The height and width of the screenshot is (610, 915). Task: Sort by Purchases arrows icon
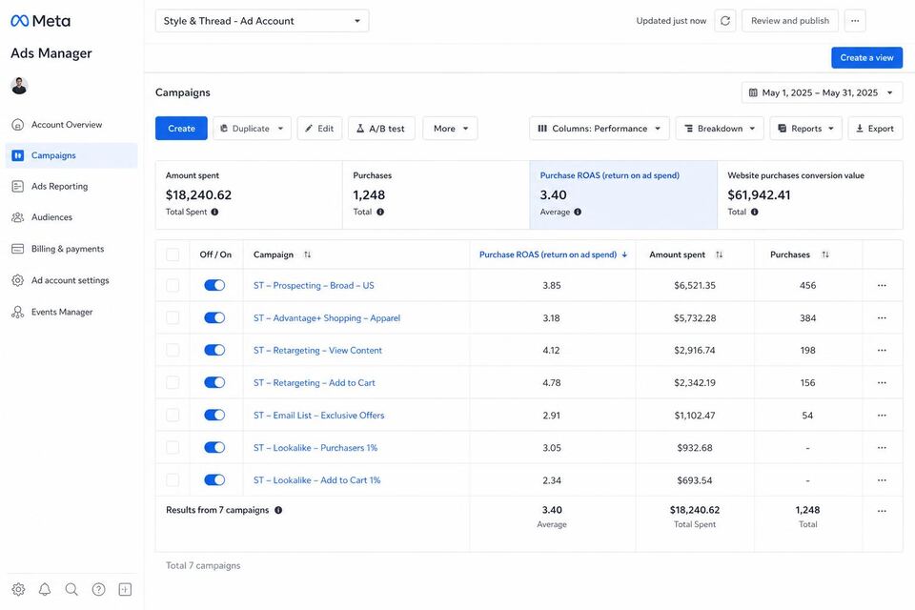[825, 254]
